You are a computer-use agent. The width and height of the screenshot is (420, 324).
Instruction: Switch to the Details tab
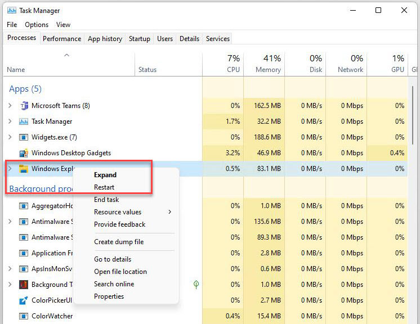[189, 39]
